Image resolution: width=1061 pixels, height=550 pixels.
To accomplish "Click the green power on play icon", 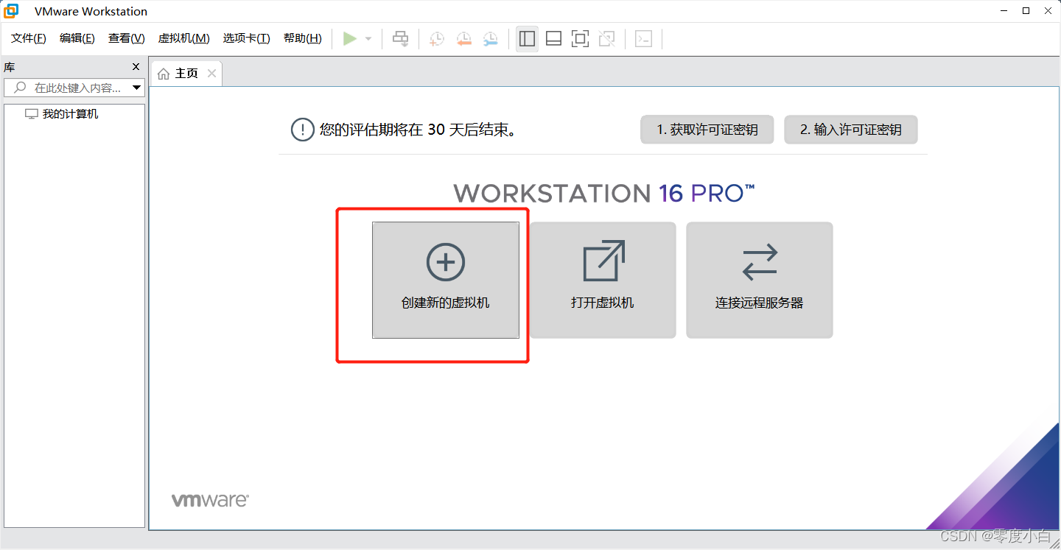I will [350, 38].
